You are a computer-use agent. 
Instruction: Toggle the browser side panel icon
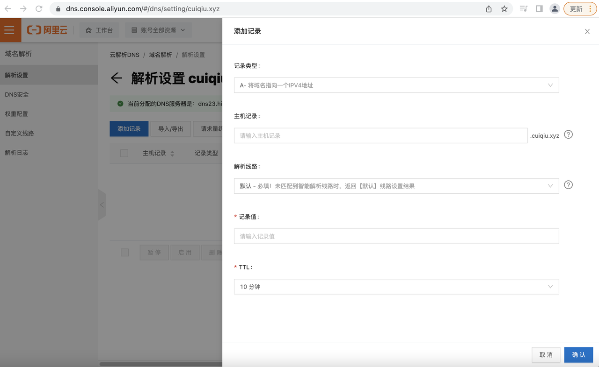tap(539, 9)
